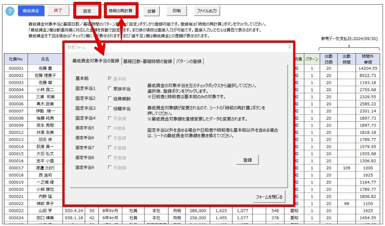
Task: Select the 最低賃金対象手当の登録 tab
Action: click(x=96, y=61)
